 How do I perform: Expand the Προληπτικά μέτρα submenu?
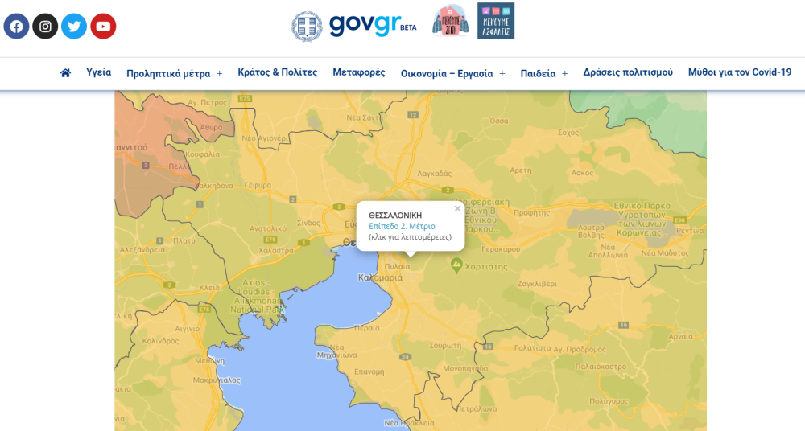pos(219,74)
